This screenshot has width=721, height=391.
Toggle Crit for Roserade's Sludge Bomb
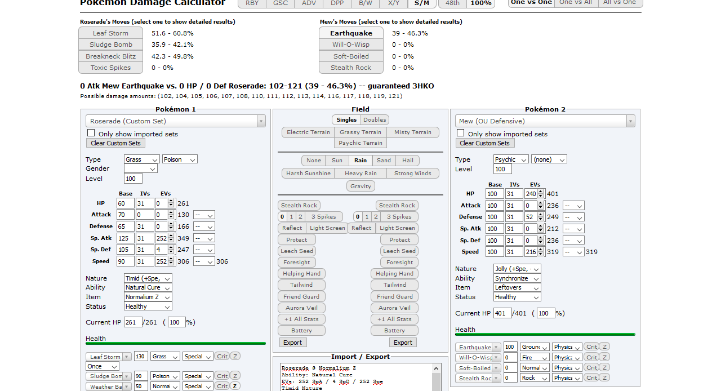pos(222,376)
